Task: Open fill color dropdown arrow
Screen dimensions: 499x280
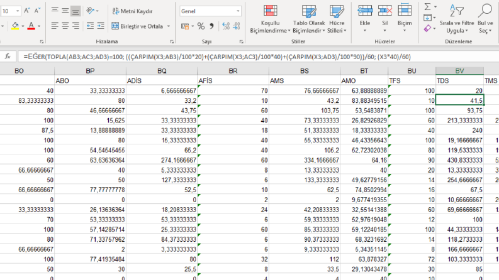Action: [23, 26]
